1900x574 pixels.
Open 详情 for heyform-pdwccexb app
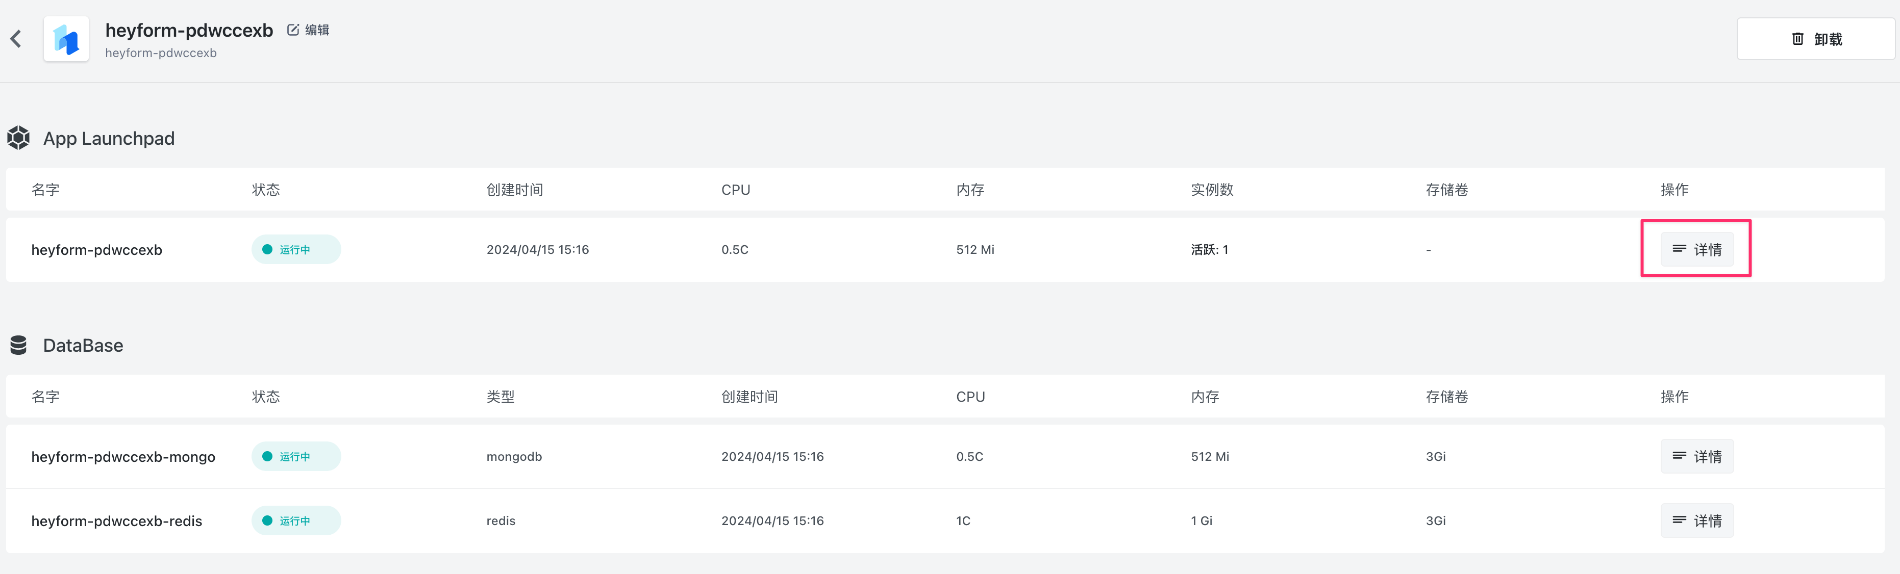click(1696, 249)
